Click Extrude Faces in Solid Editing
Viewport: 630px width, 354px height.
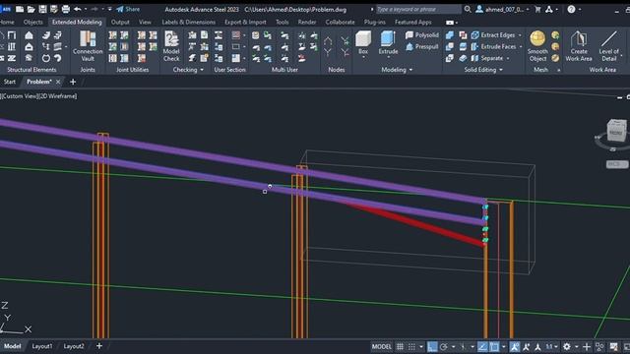494,47
